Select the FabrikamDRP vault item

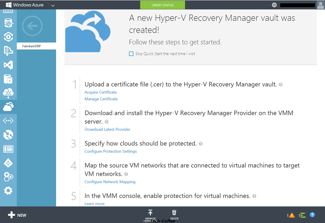[36, 46]
